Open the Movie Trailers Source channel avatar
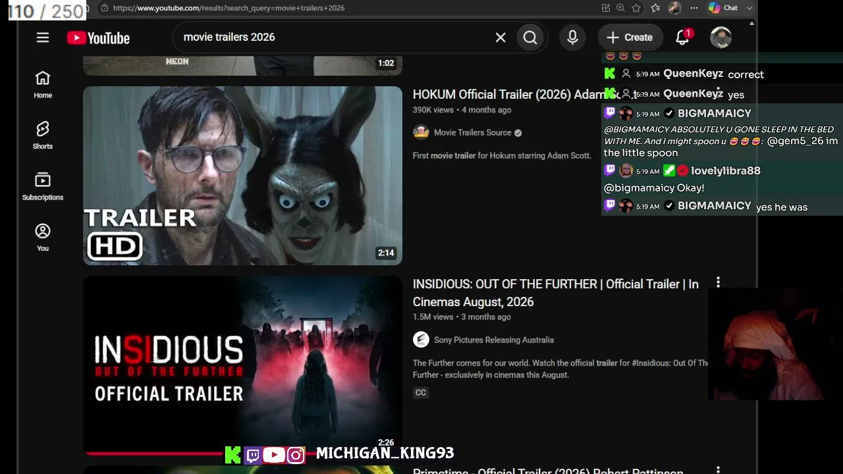The width and height of the screenshot is (843, 474). pyautogui.click(x=421, y=132)
